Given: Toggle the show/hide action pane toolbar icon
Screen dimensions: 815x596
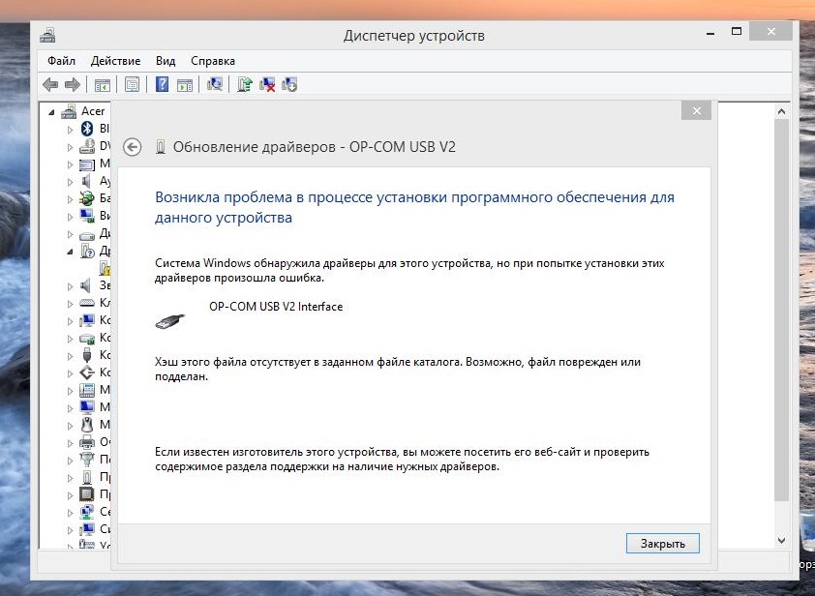Looking at the screenshot, I should (x=185, y=85).
